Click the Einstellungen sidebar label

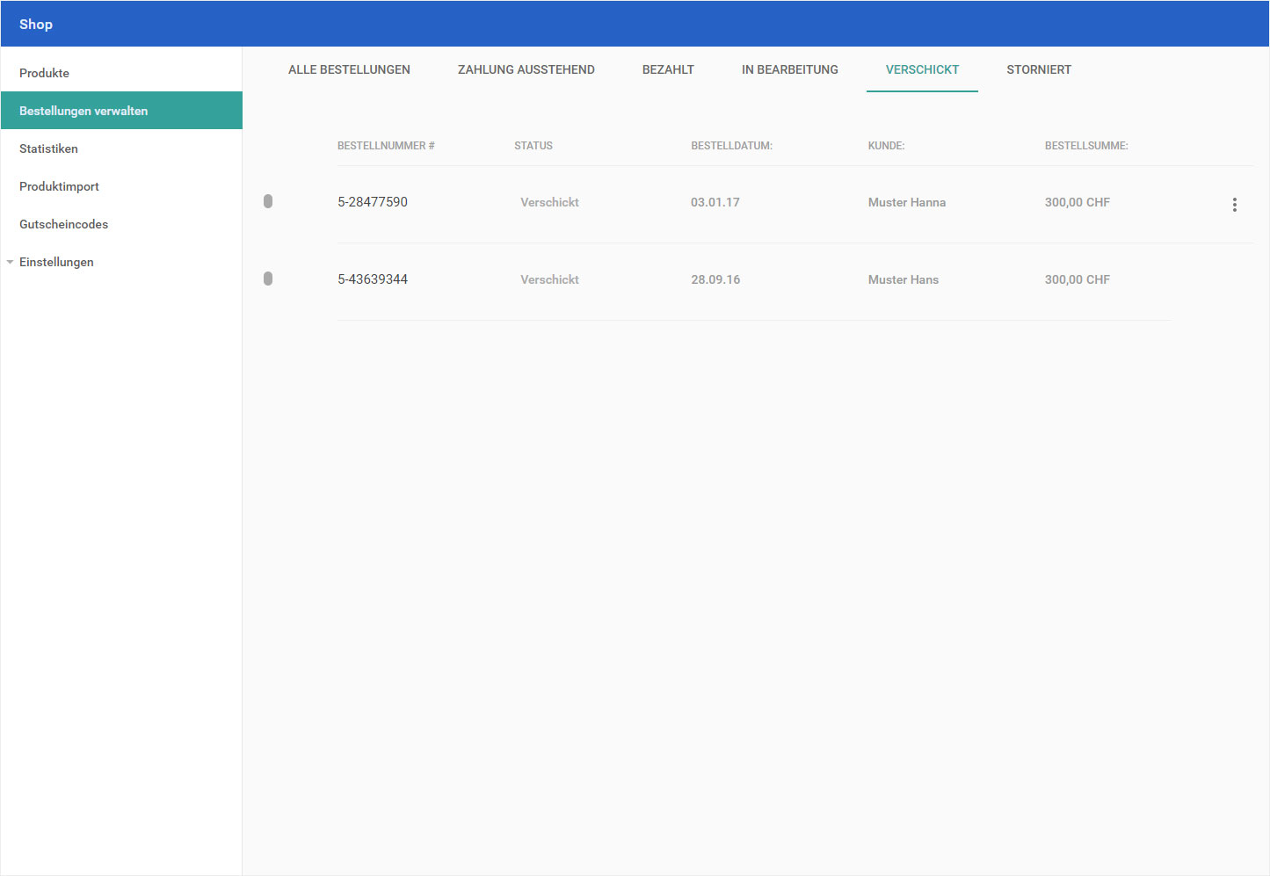pos(56,262)
